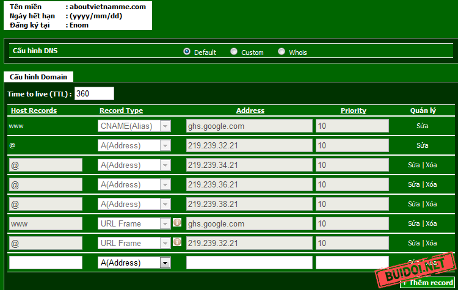The height and width of the screenshot is (290, 458).
Task: Click info icon beside www URL Frame row
Action: point(177,223)
